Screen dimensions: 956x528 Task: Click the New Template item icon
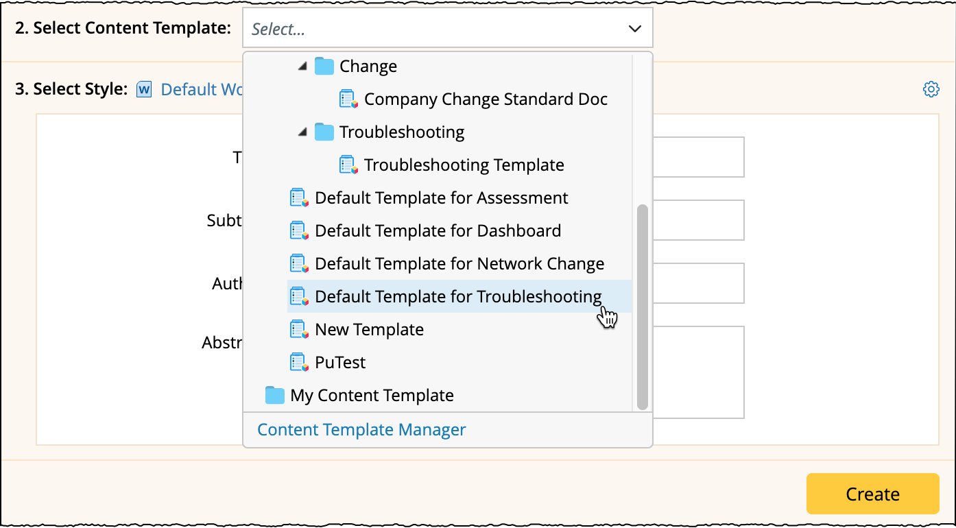click(299, 329)
